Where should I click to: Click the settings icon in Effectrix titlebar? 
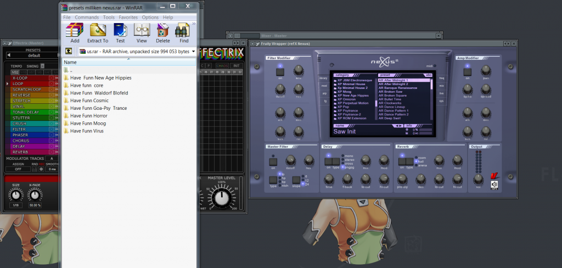tap(9, 43)
